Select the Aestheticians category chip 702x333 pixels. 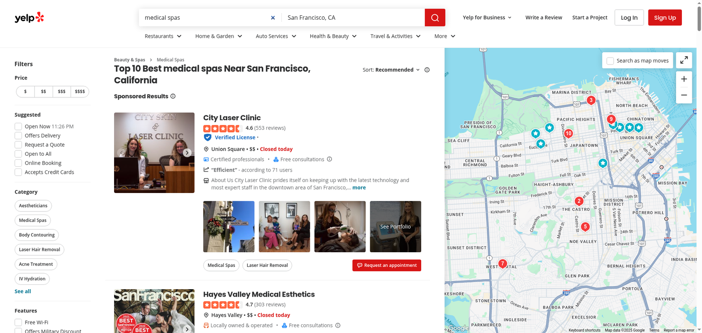click(x=33, y=206)
